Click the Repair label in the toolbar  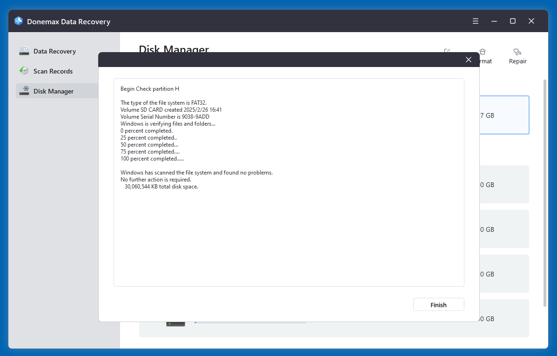517,61
